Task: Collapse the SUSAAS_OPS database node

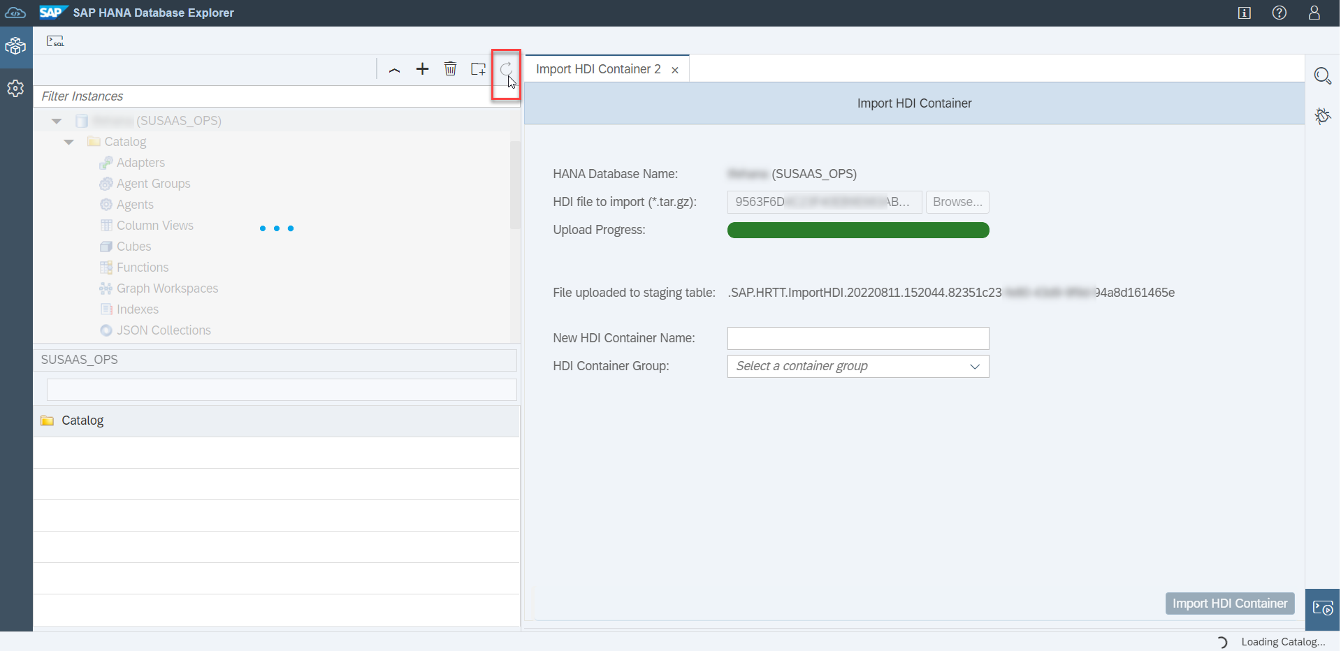Action: tap(57, 122)
